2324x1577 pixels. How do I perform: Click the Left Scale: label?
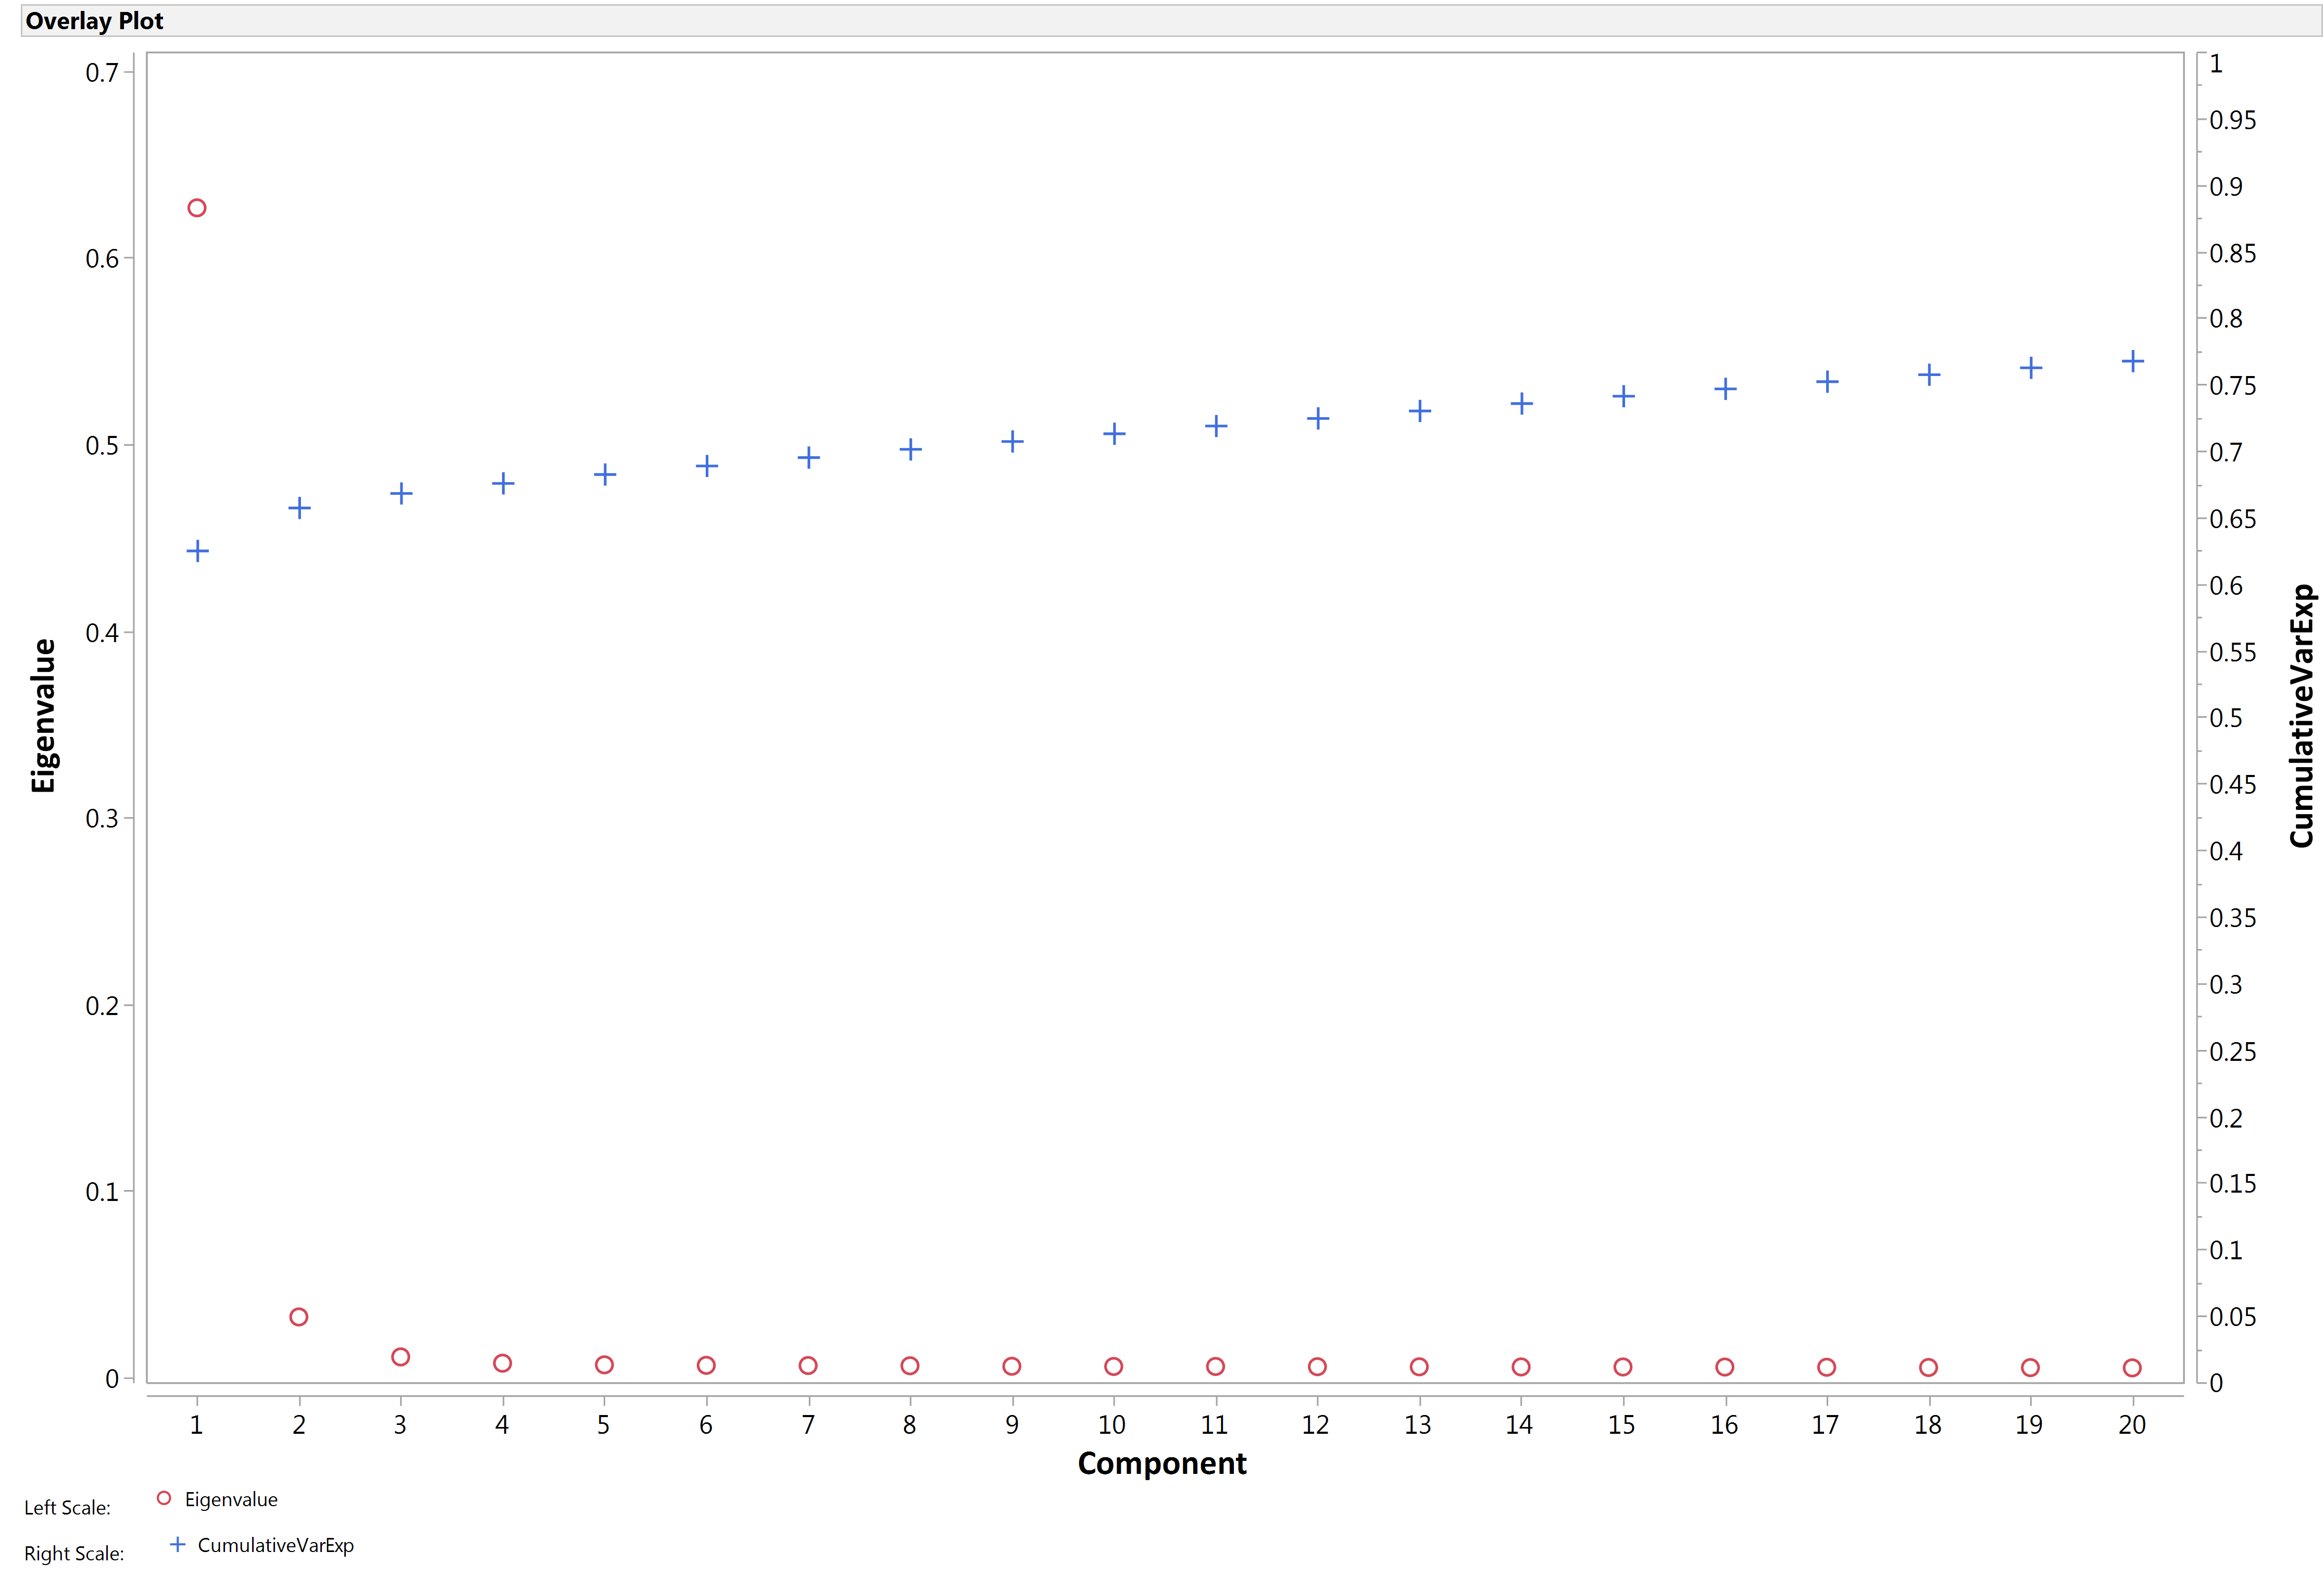[x=67, y=1507]
